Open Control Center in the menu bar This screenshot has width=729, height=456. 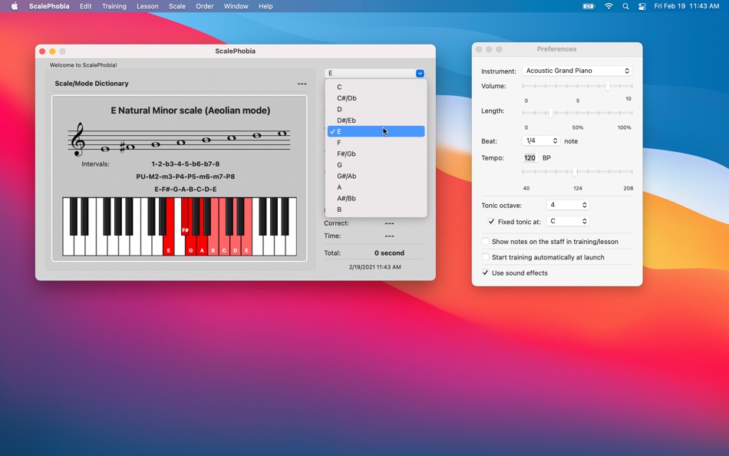[642, 6]
